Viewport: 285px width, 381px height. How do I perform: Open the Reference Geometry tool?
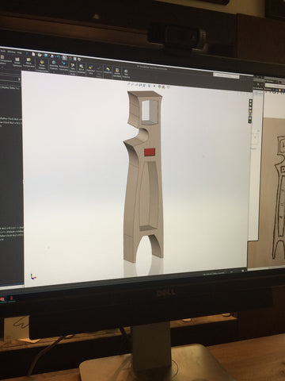(63, 66)
